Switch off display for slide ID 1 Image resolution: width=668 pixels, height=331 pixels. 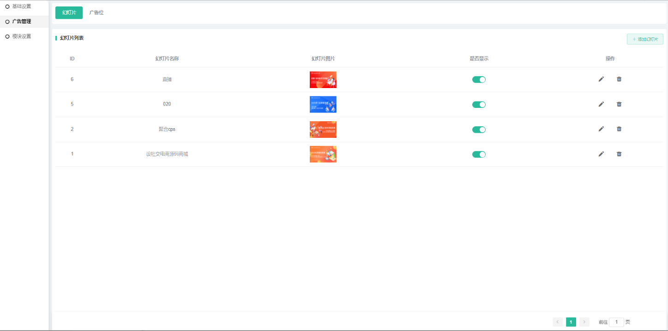479,154
